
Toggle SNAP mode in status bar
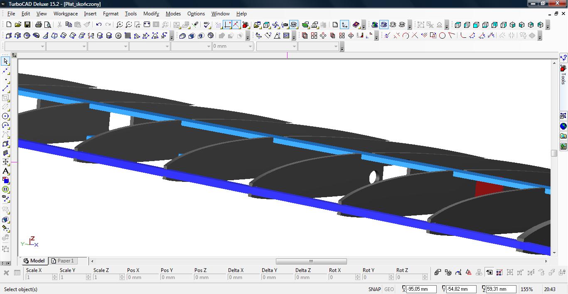click(374, 289)
